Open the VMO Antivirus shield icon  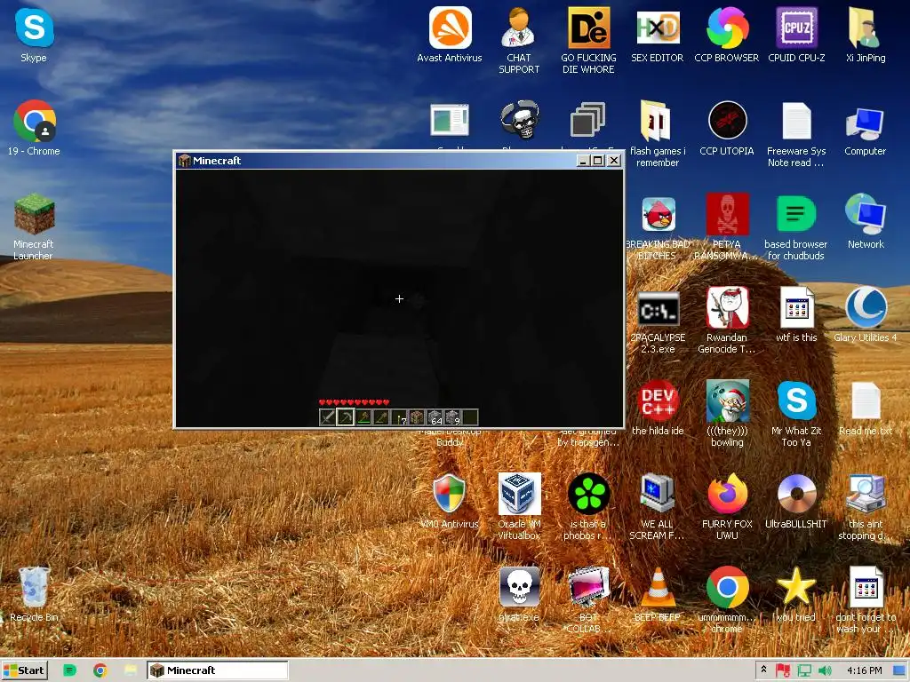(x=449, y=501)
